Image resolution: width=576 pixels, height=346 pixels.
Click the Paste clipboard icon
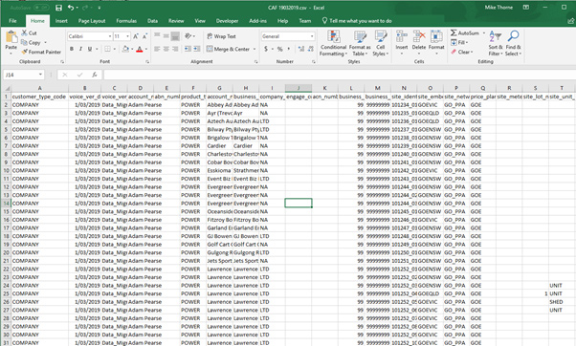[x=11, y=37]
